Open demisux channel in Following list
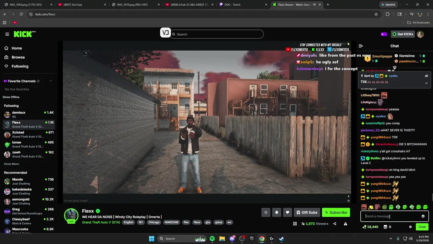Screen dimensions: 433x244 pos(28,115)
